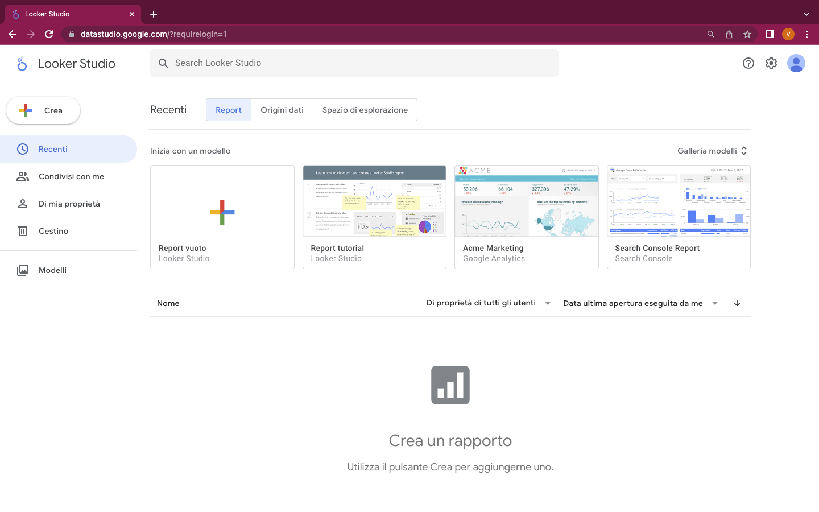Toggle sort direction arrow in table header
This screenshot has width=819, height=512.
[x=737, y=303]
